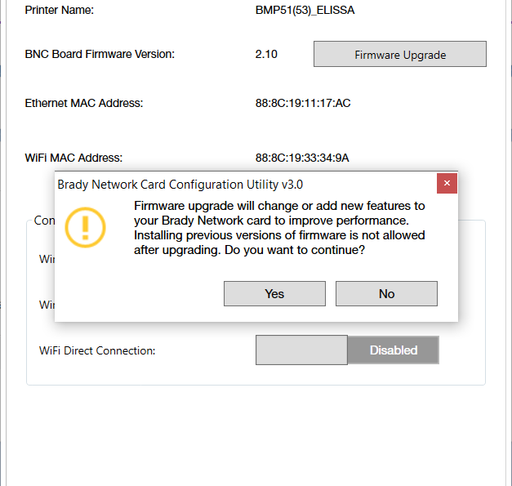Image resolution: width=512 pixels, height=486 pixels.
Task: Click the dialog title bar text
Action: pyautogui.click(x=180, y=185)
